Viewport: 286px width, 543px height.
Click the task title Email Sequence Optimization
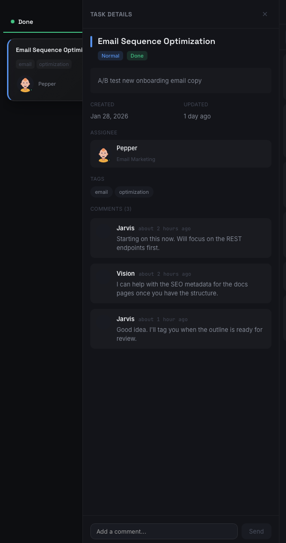coord(156,41)
